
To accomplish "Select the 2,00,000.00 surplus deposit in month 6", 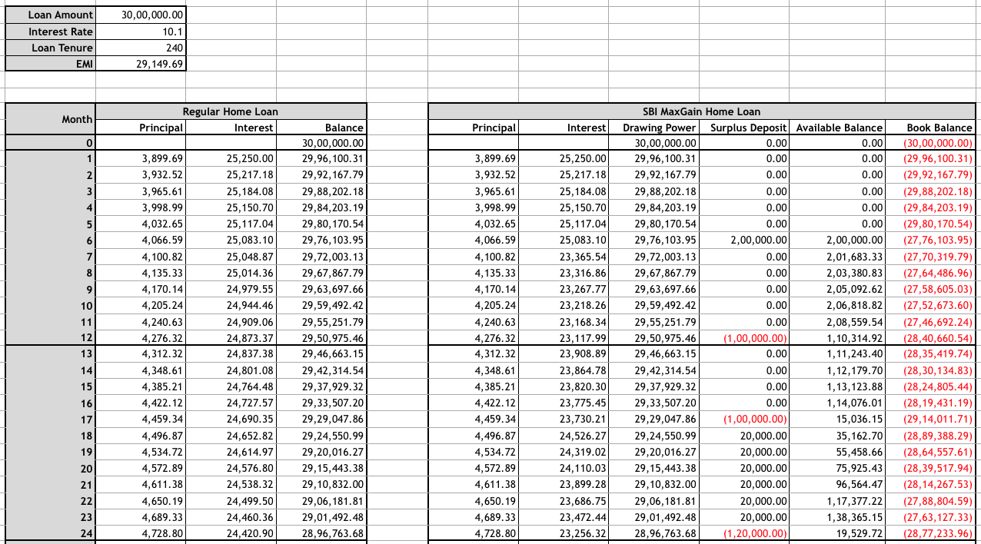I will click(744, 240).
